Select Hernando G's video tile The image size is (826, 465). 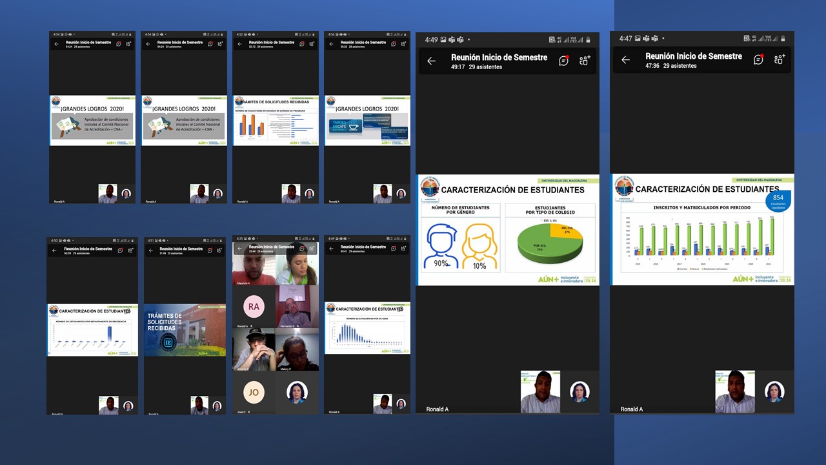(297, 307)
